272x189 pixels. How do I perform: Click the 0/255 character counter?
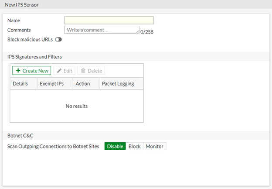[x=147, y=32]
